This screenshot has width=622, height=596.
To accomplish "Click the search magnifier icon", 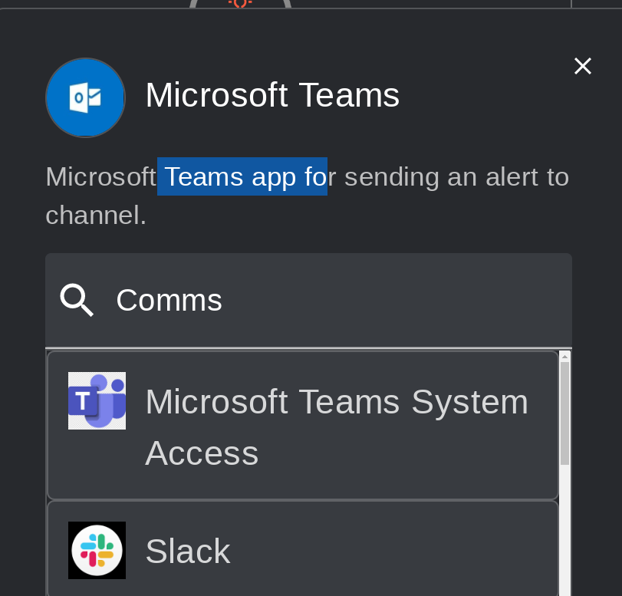I will [77, 300].
